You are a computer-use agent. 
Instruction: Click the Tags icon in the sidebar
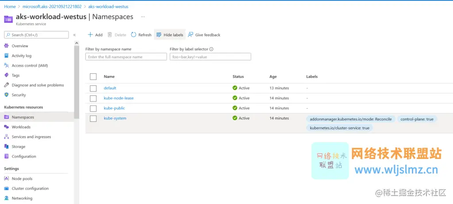click(6, 76)
